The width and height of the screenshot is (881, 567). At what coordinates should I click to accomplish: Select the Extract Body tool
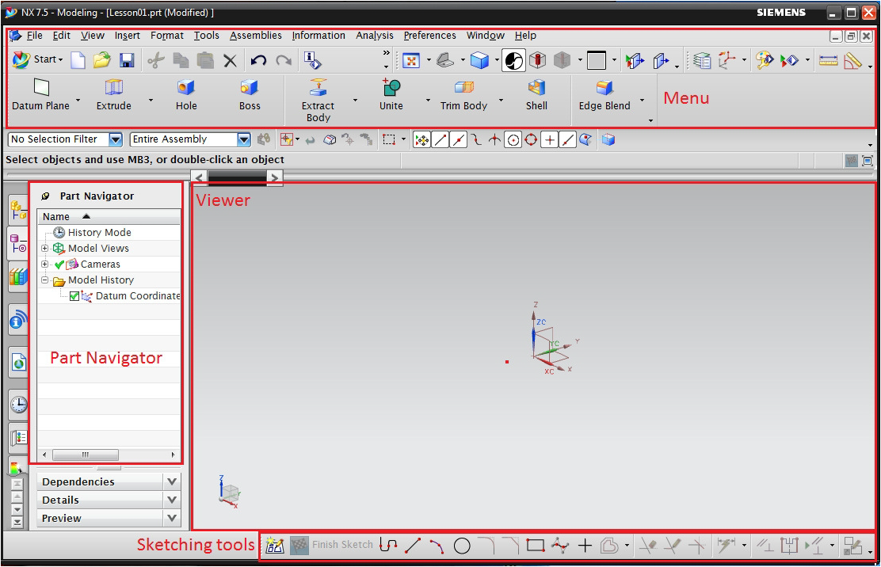coord(317,93)
